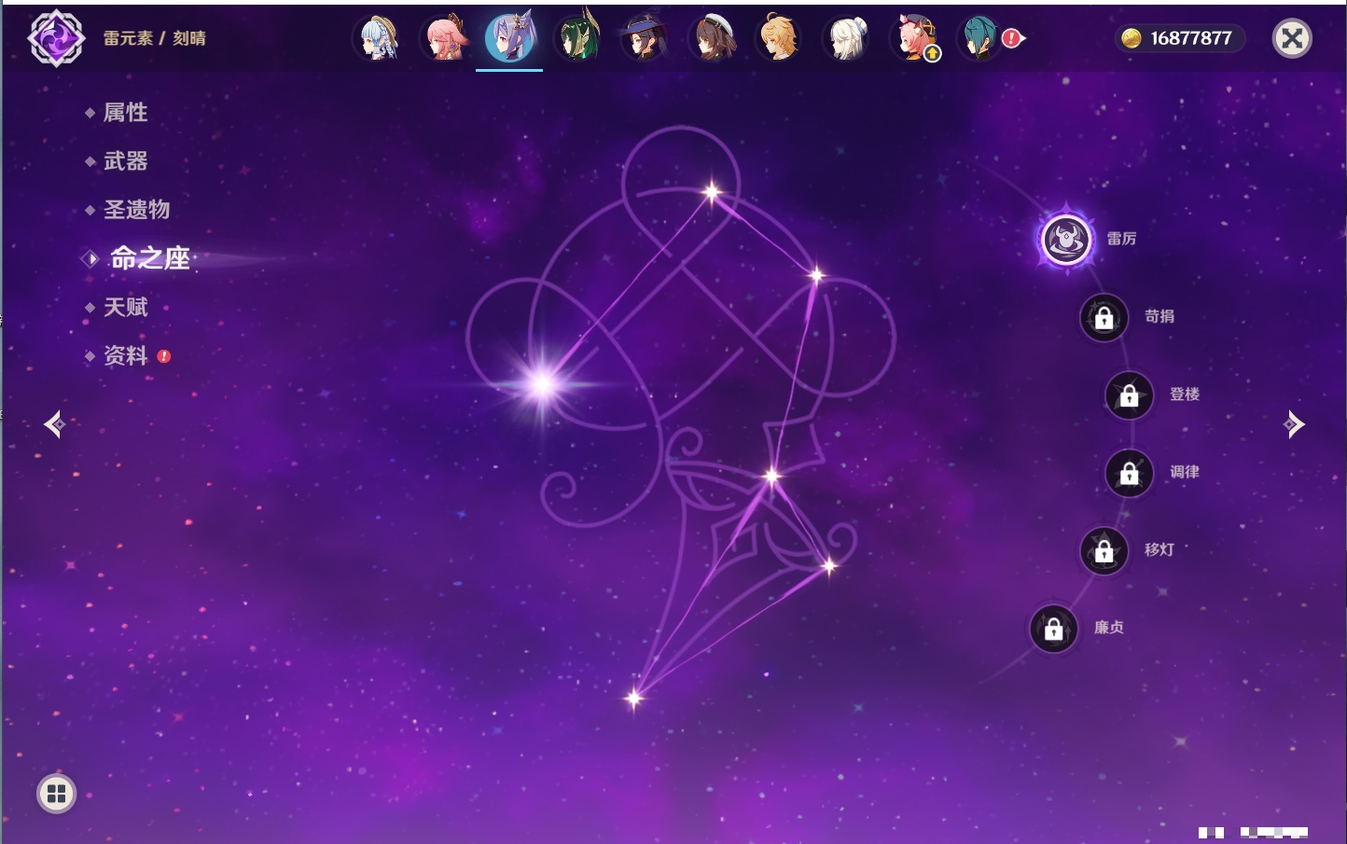Close the character screen with X button
Image resolution: width=1347 pixels, height=844 pixels.
point(1292,38)
